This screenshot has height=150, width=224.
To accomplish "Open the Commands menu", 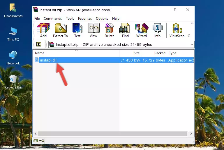I will (53, 19).
